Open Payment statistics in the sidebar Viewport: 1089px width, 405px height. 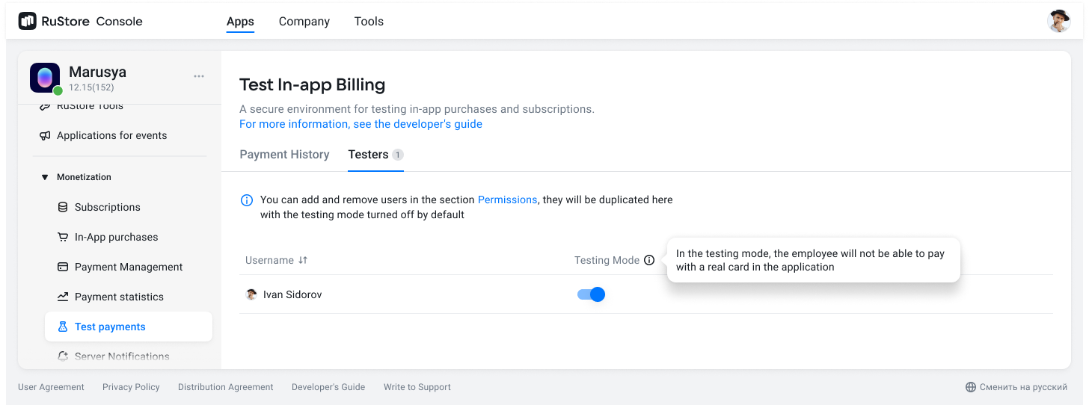tap(119, 297)
